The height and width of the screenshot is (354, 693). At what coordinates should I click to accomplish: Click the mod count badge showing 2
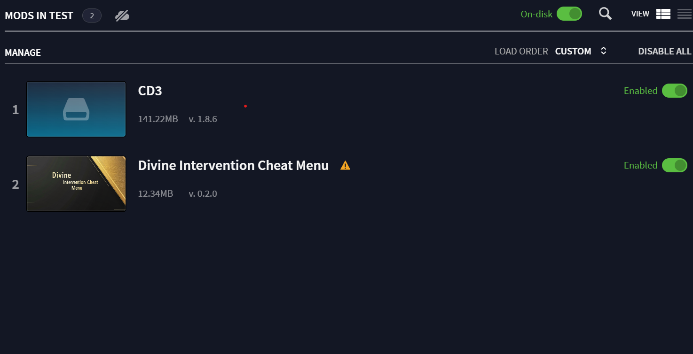coord(92,16)
